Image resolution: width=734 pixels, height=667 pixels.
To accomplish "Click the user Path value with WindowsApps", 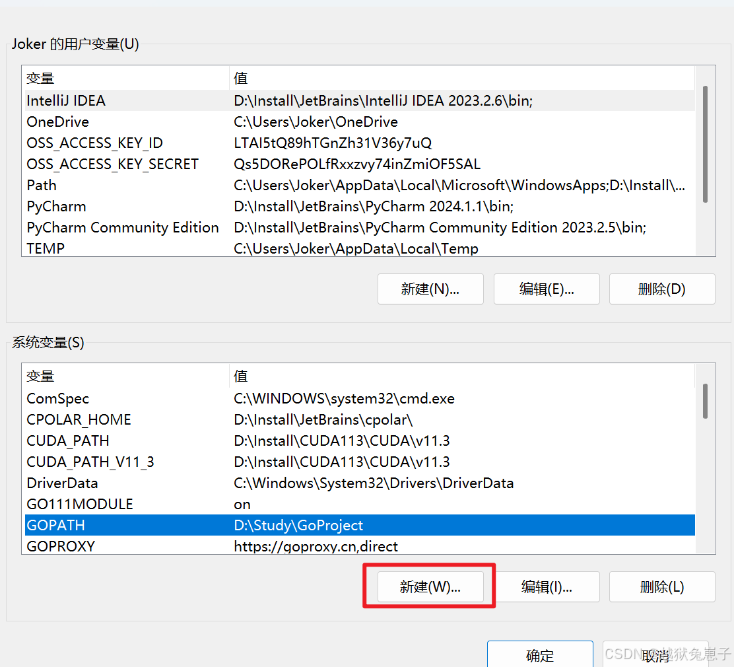I will (459, 185).
